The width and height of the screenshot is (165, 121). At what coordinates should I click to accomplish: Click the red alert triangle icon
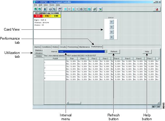point(157,9)
